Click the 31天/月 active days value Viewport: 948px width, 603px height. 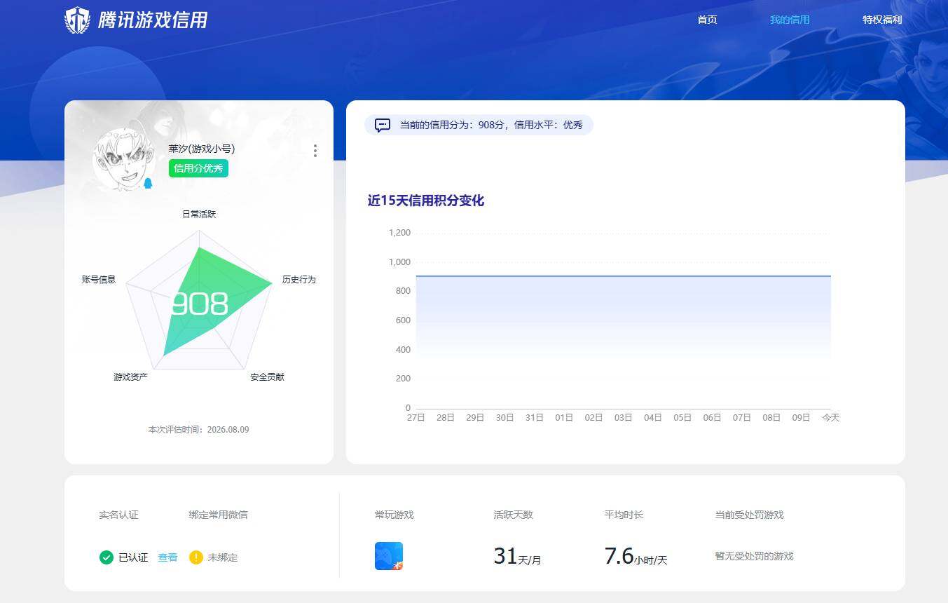point(517,556)
